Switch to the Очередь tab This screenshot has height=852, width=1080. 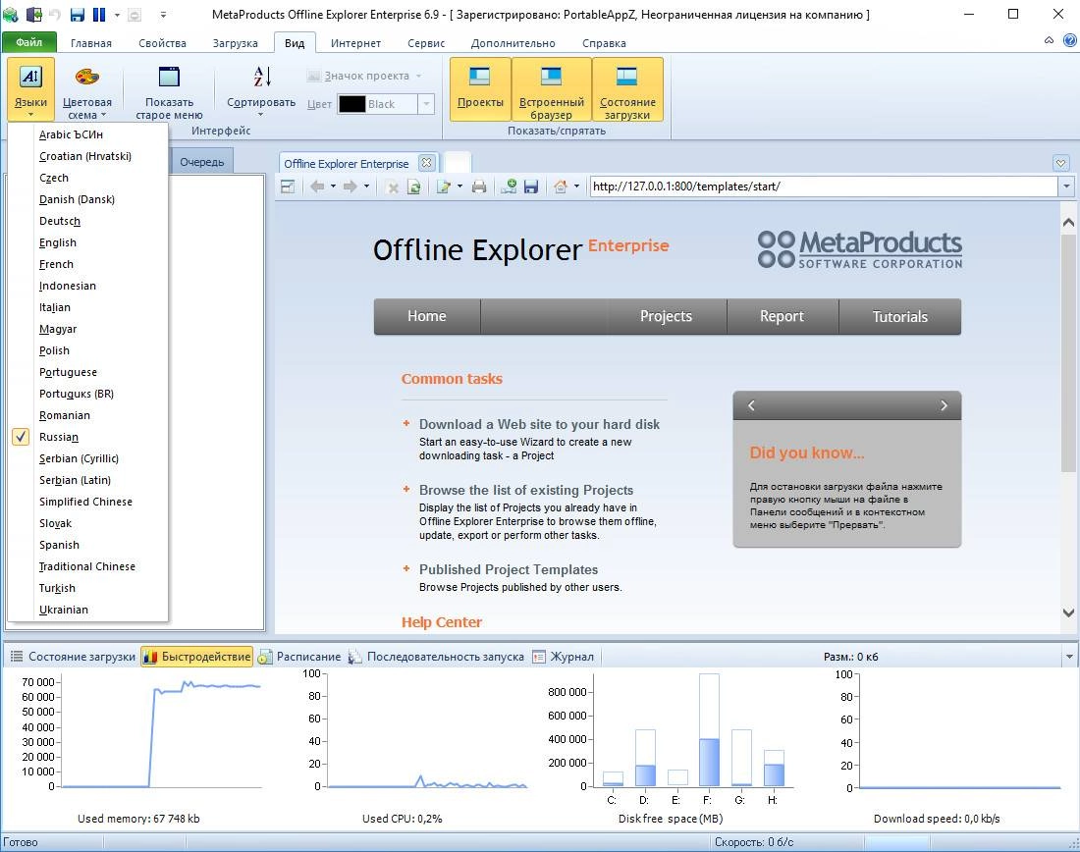coord(202,162)
